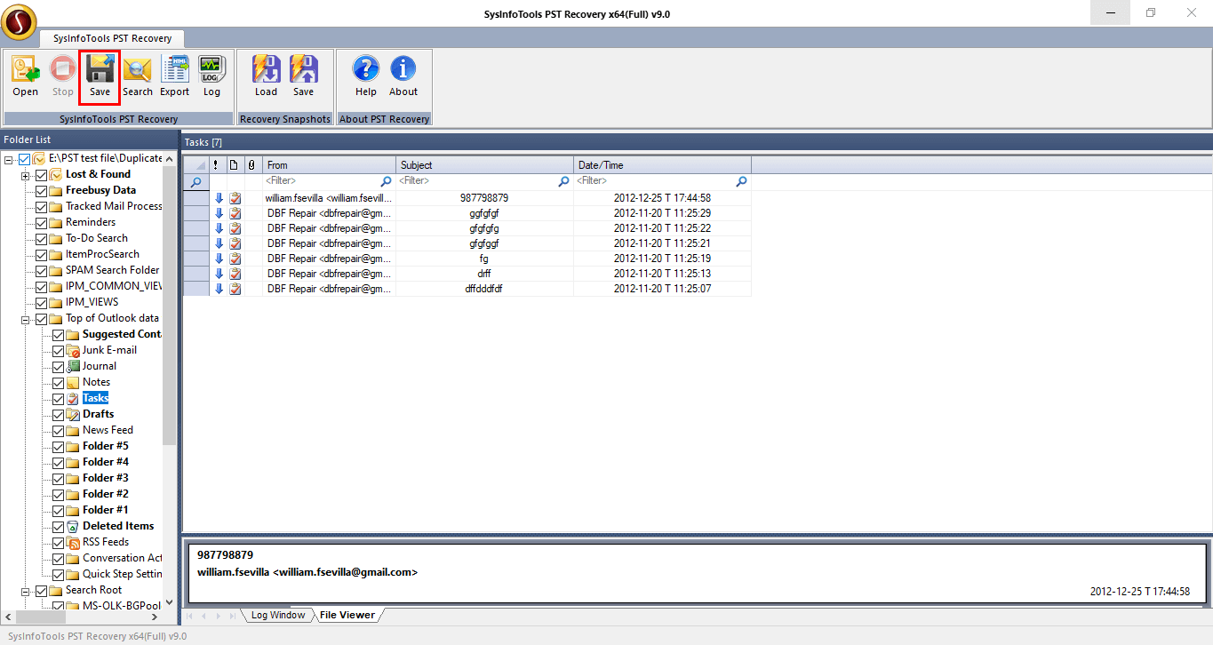Click the Help icon
The image size is (1213, 645).
365,76
